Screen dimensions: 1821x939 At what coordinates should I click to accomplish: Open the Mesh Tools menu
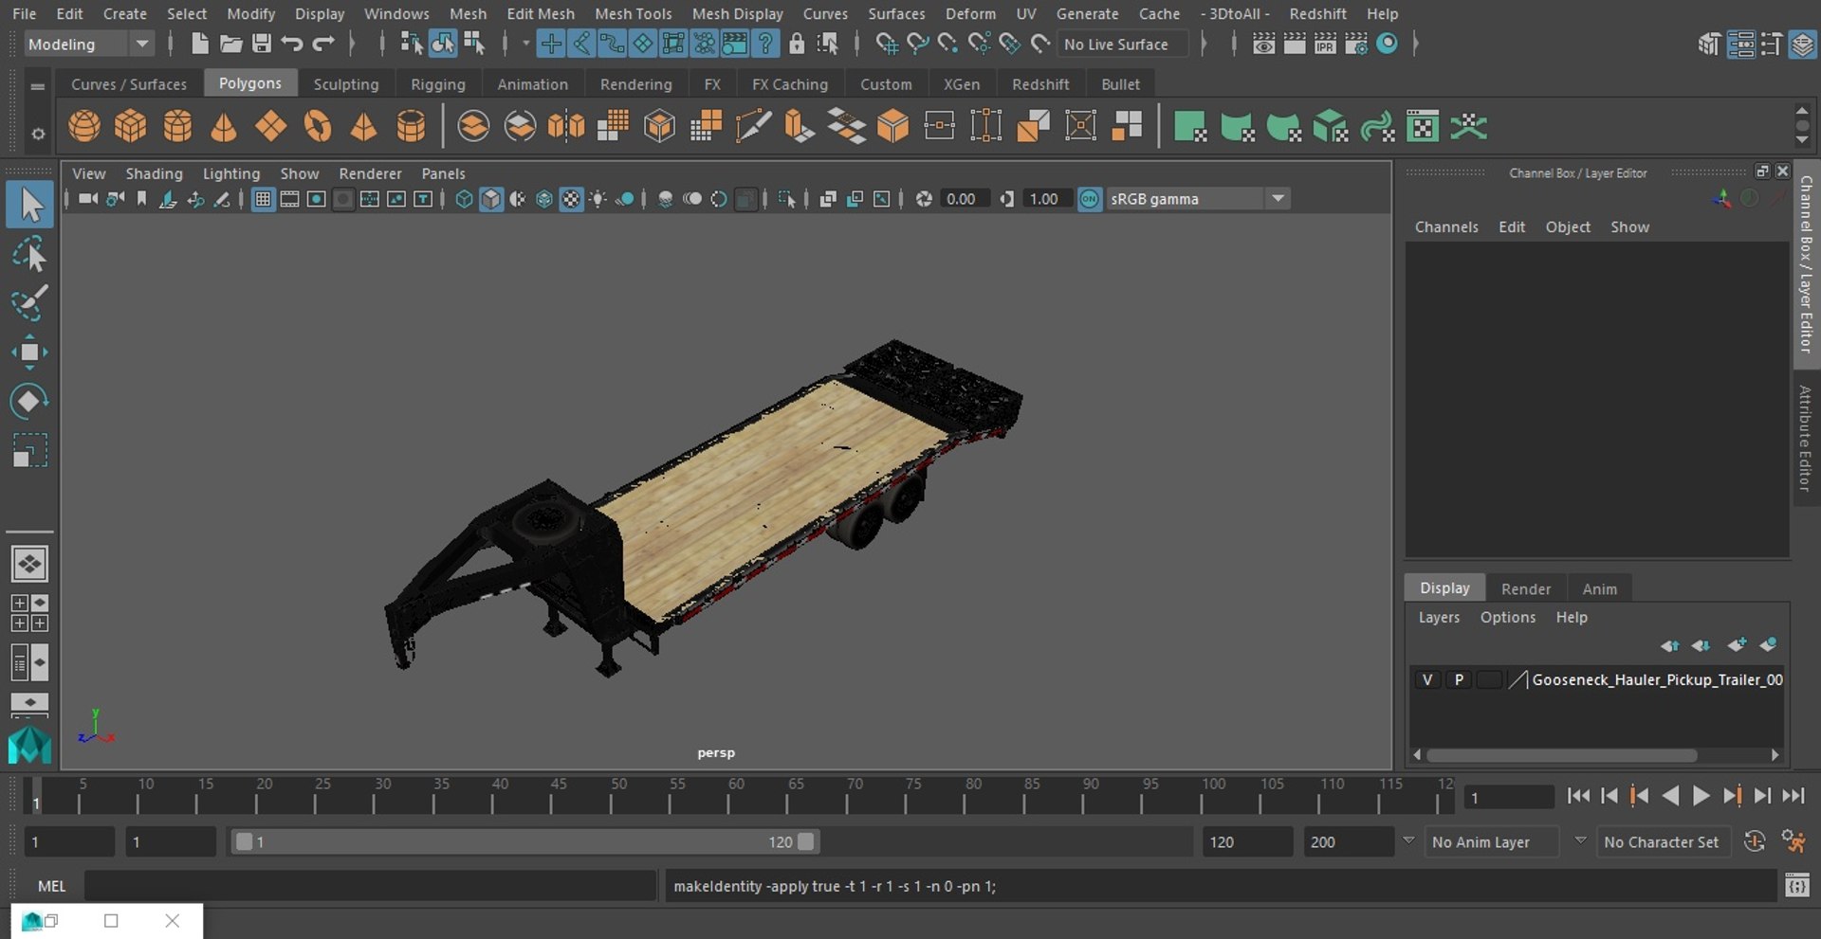[x=633, y=13]
